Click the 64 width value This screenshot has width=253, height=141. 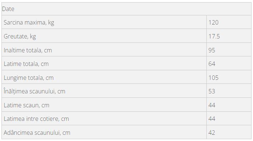pyautogui.click(x=212, y=64)
